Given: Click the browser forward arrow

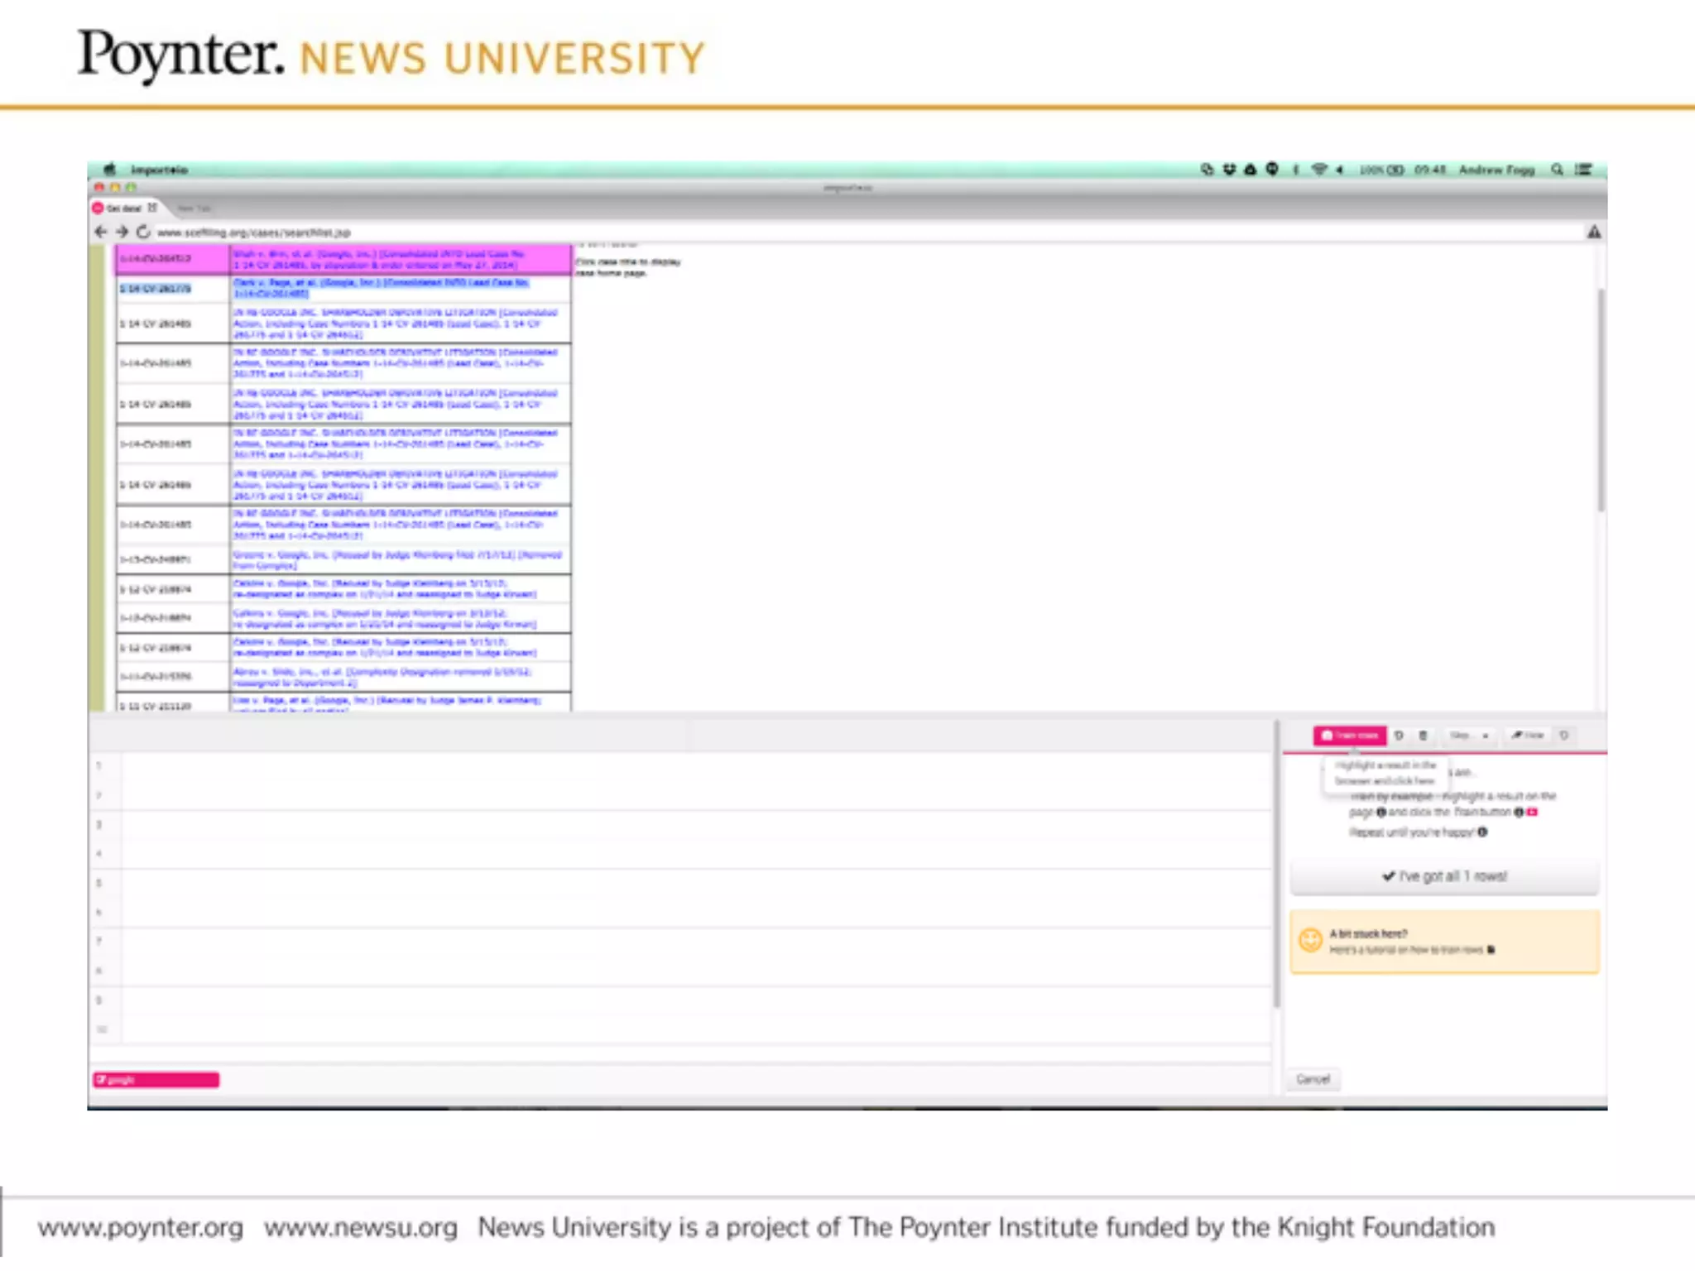Looking at the screenshot, I should pos(122,232).
